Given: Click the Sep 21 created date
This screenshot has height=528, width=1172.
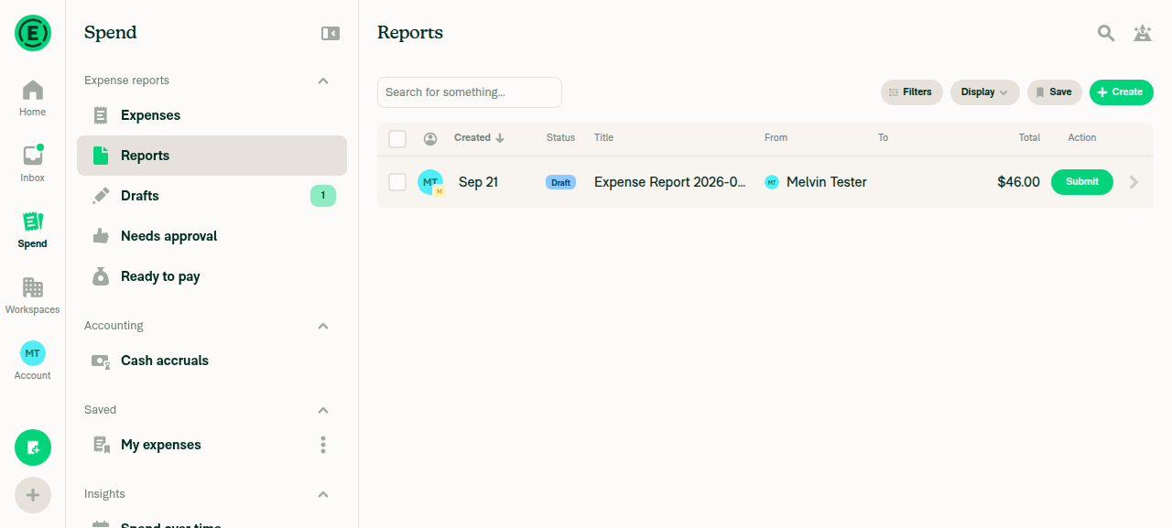Looking at the screenshot, I should coord(479,182).
